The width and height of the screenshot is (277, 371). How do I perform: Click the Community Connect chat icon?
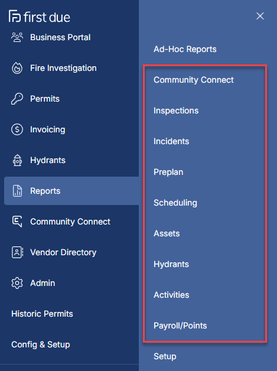coord(17,222)
